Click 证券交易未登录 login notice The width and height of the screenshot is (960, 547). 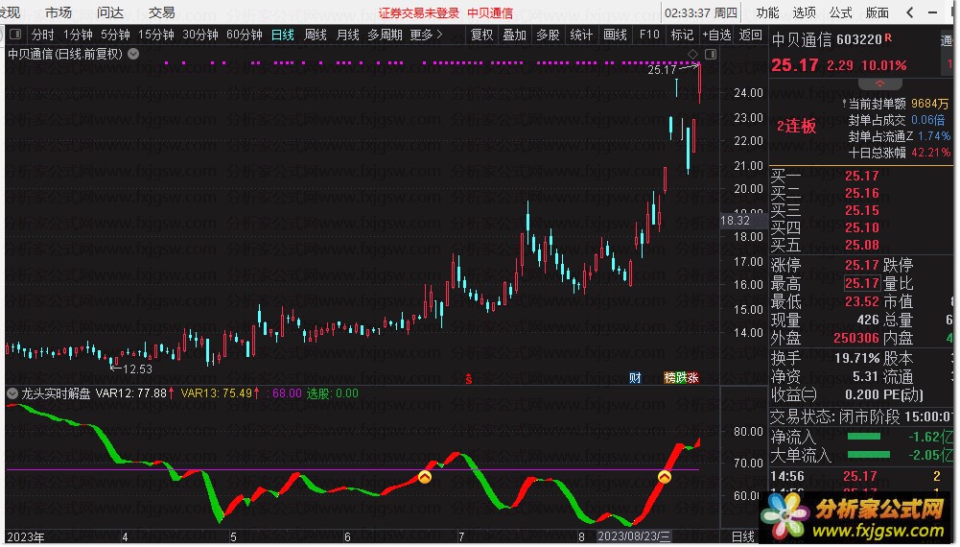[419, 12]
